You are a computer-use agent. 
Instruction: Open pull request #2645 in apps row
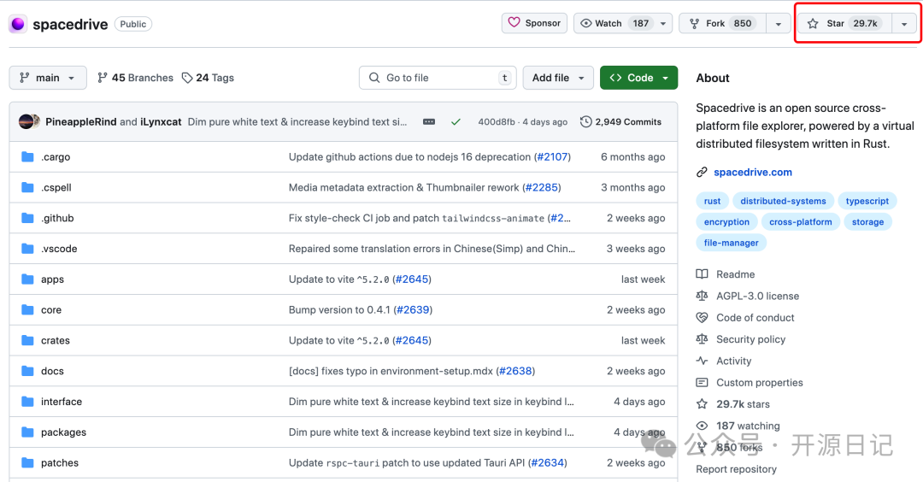coord(412,279)
